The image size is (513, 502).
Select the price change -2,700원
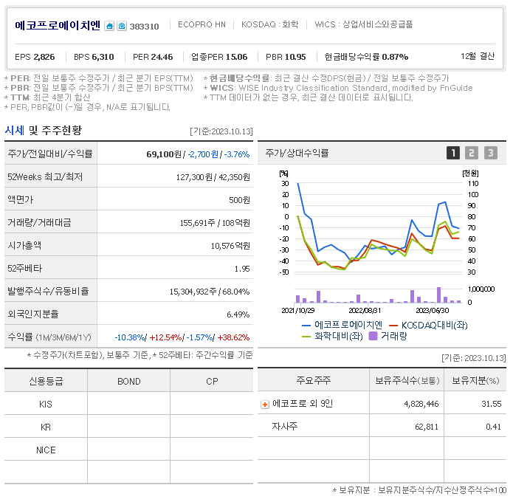(203, 154)
